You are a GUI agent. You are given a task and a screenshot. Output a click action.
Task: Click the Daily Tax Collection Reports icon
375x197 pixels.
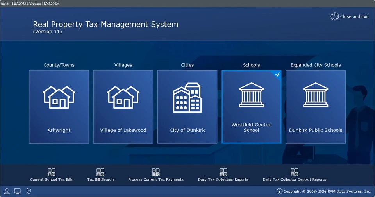pos(223,172)
